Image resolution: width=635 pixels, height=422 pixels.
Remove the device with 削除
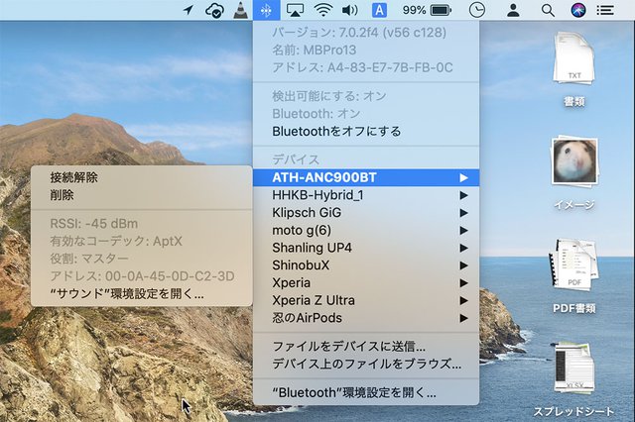tap(62, 195)
